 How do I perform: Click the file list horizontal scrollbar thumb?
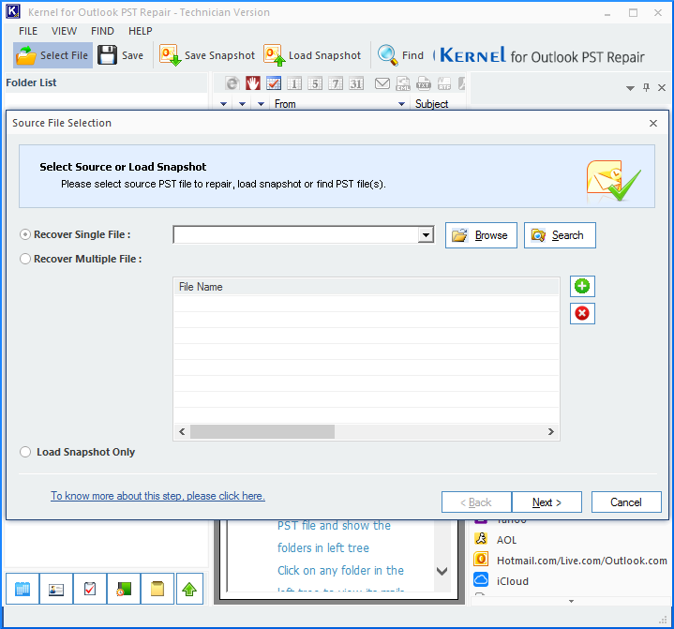[262, 431]
